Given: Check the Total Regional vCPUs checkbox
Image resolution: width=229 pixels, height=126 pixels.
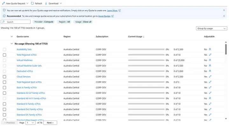Looking at the screenshot, I should tap(4, 55).
